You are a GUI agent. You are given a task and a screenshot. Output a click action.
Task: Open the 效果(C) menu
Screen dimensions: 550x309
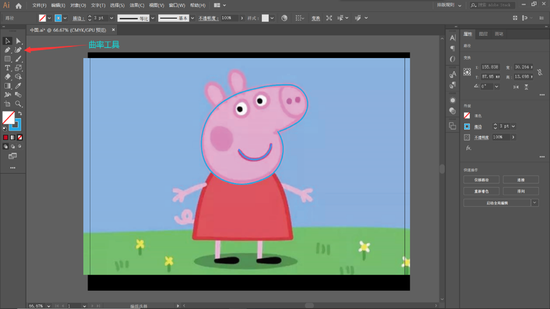[137, 5]
